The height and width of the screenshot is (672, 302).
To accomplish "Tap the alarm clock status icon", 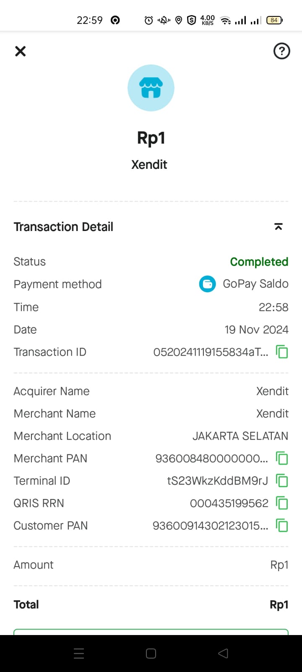I will [148, 20].
